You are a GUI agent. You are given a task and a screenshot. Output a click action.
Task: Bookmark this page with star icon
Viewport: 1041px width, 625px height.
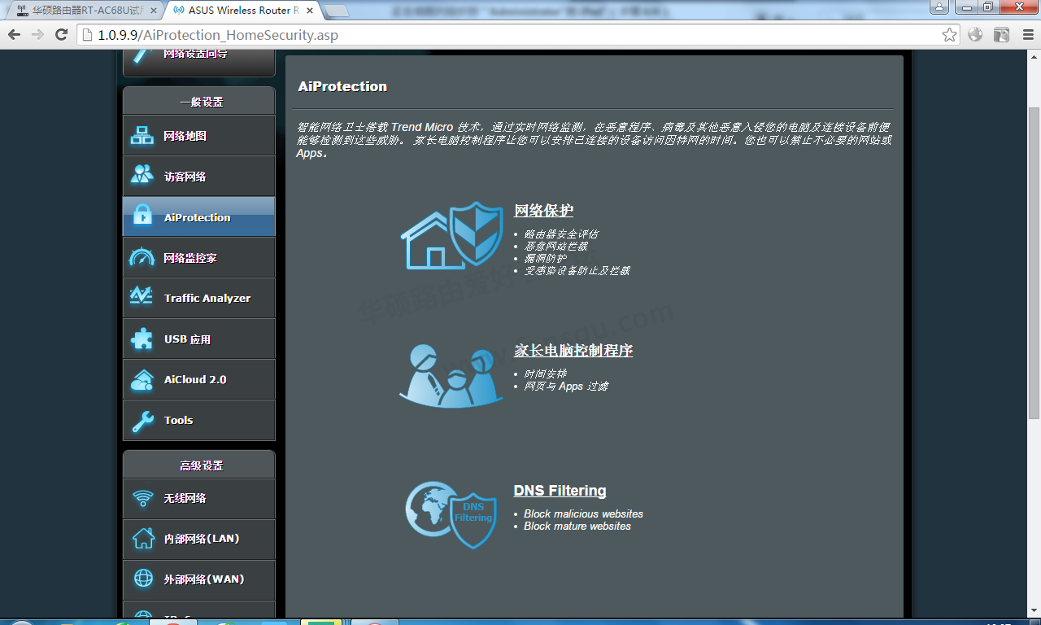[x=949, y=34]
